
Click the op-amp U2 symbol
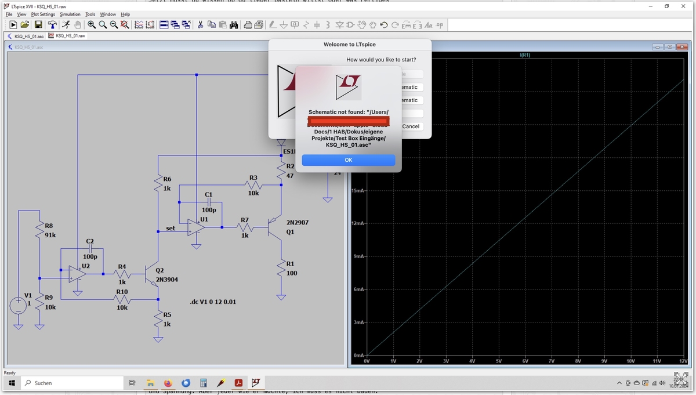pos(78,274)
